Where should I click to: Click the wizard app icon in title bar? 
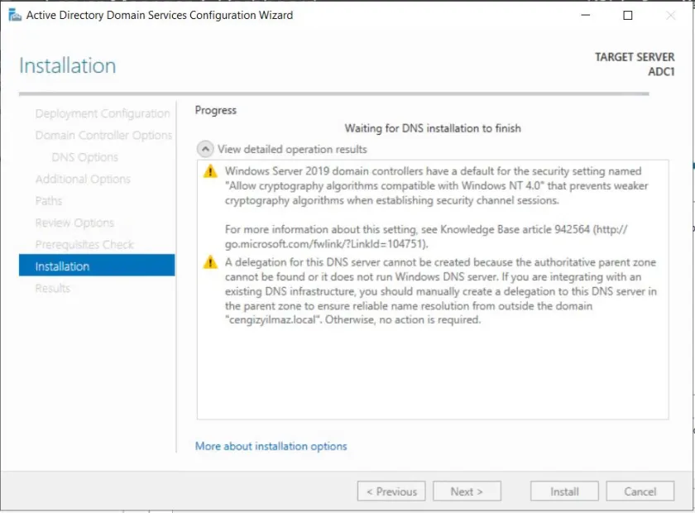tap(14, 15)
